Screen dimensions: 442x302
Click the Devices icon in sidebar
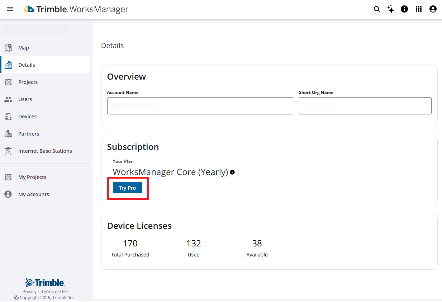[8, 117]
